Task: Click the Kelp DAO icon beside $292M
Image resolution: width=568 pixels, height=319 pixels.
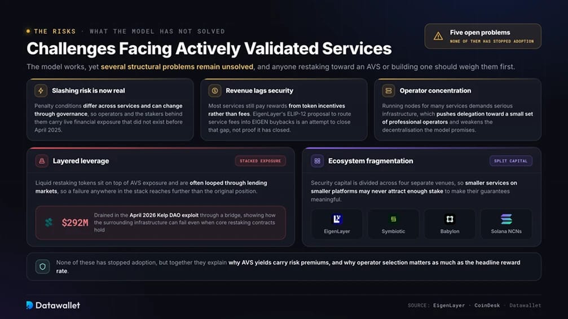Action: coord(49,222)
